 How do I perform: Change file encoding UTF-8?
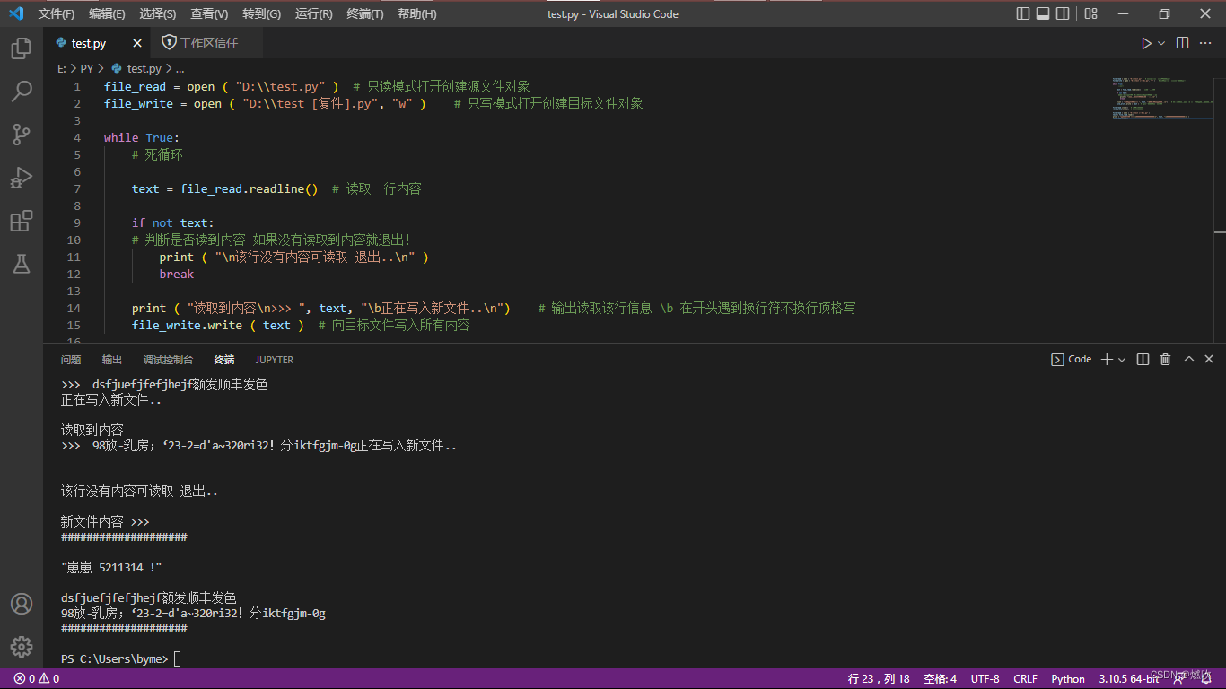pyautogui.click(x=985, y=679)
